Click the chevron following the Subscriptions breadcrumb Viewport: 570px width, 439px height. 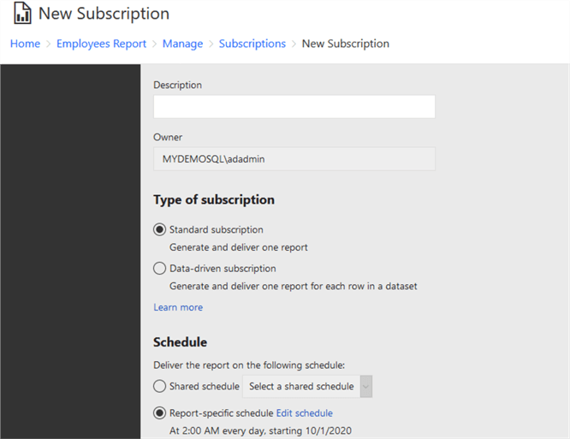point(294,44)
